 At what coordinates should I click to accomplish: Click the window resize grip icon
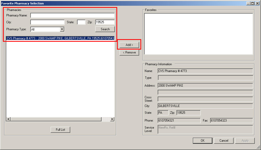[x=258, y=147]
